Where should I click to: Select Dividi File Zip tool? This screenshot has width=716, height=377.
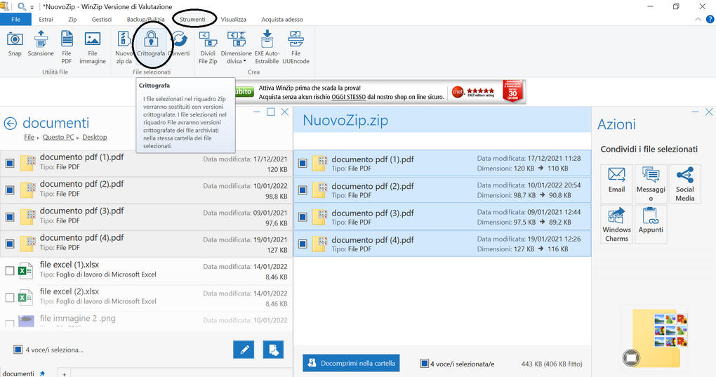point(208,47)
